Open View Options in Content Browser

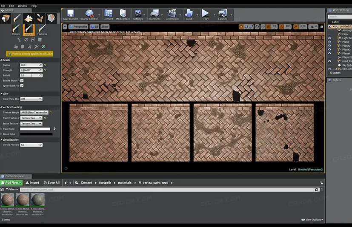(x=312, y=220)
